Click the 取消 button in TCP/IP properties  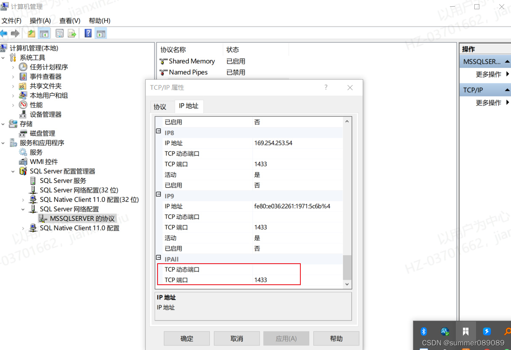point(236,338)
